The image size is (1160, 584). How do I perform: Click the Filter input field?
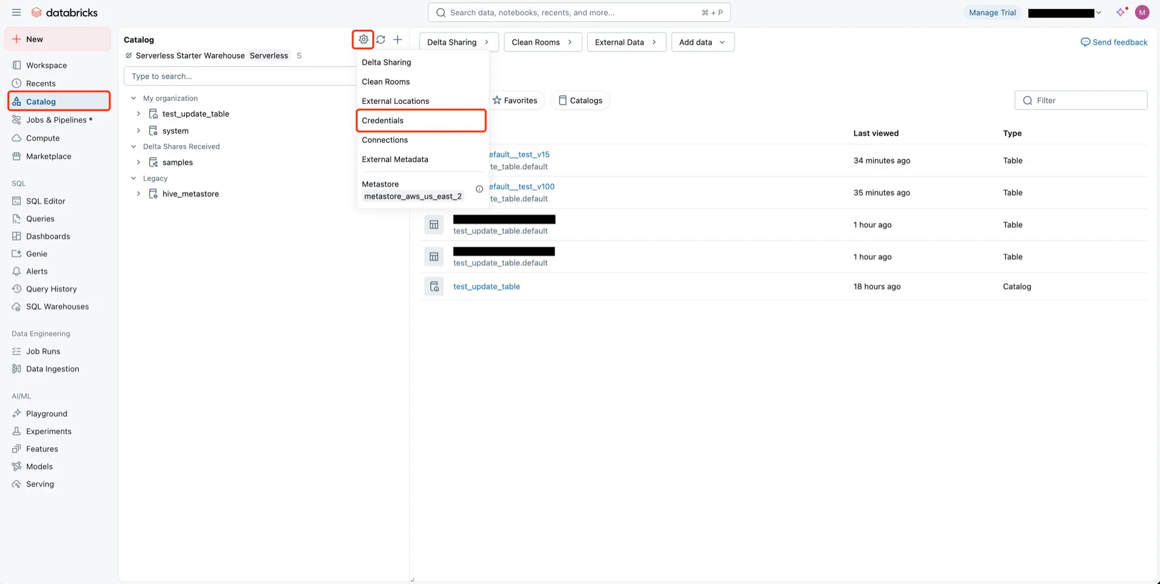[x=1081, y=100]
